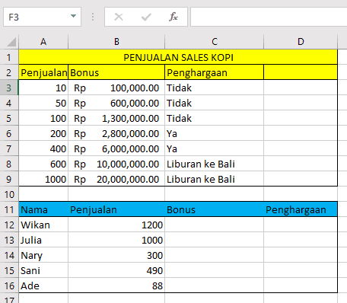Select column D header

301,42
